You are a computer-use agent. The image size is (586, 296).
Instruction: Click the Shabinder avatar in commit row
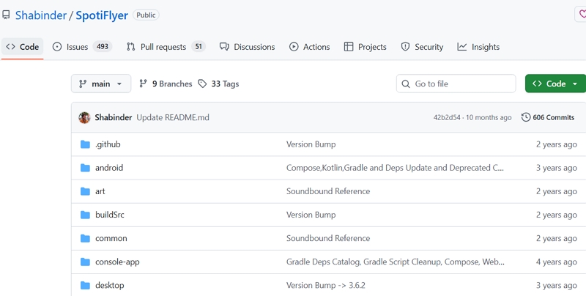(x=84, y=117)
